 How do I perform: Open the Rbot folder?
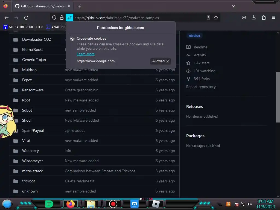click(x=26, y=100)
